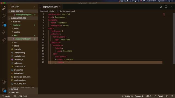
Task: Open the .babelrc file
Action: click(23, 49)
